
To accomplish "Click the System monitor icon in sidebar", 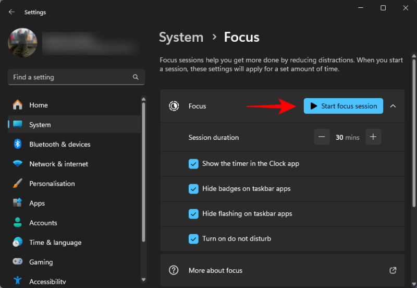I will tap(18, 124).
